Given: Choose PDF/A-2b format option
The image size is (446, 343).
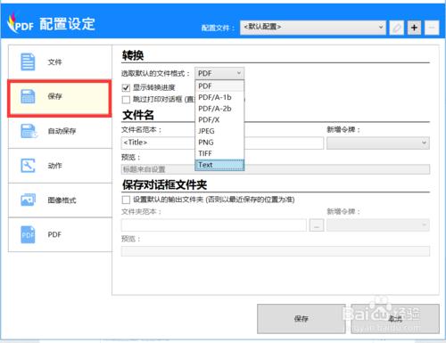Looking at the screenshot, I should point(219,109).
